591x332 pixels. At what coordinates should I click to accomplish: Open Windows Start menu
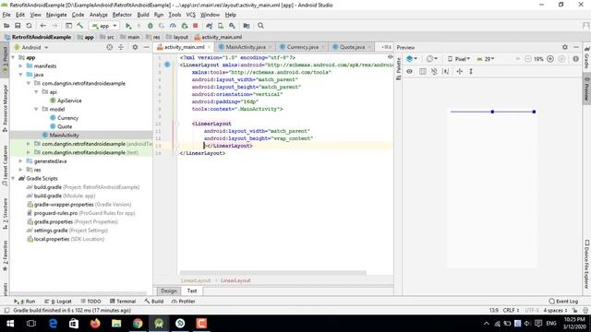pyautogui.click(x=10, y=324)
